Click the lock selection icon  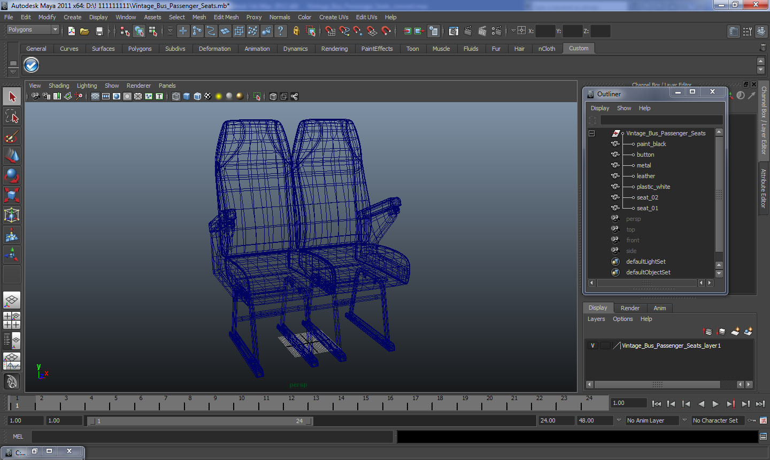tap(296, 31)
